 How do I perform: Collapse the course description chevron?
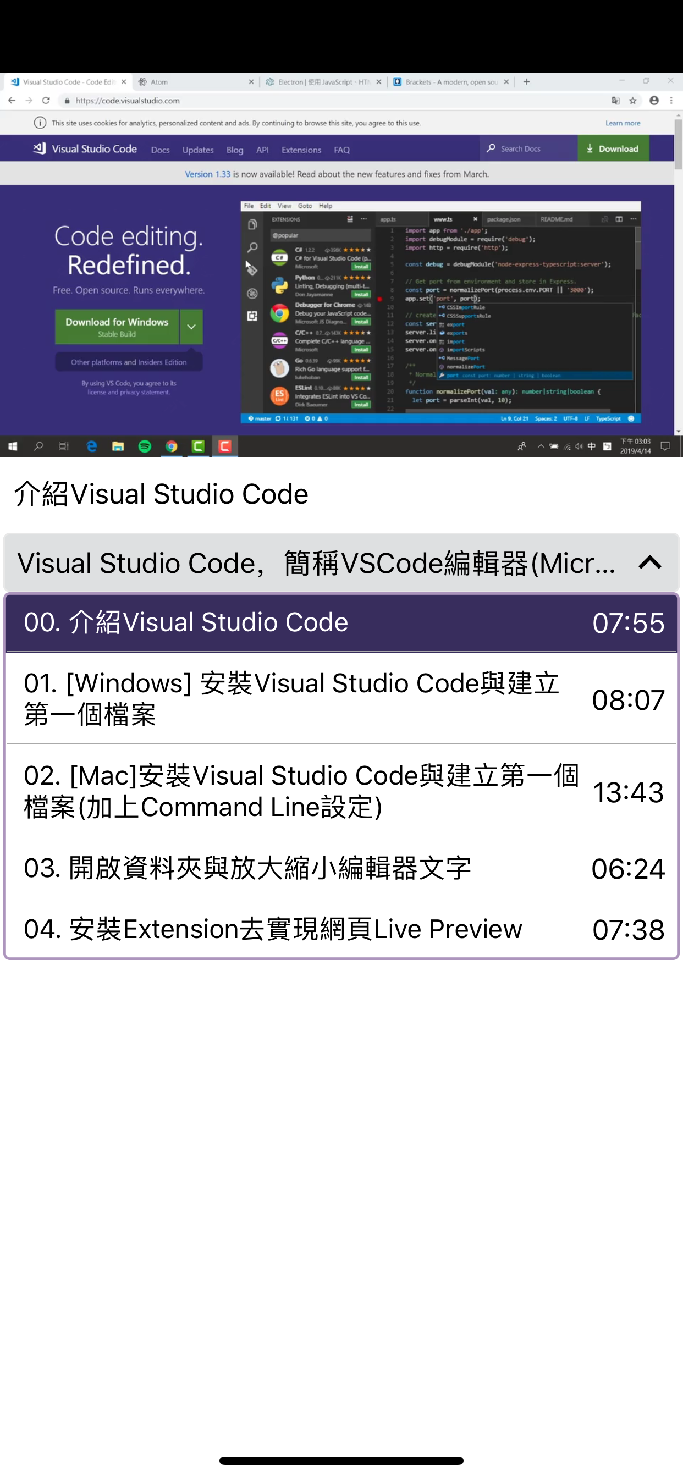[649, 563]
